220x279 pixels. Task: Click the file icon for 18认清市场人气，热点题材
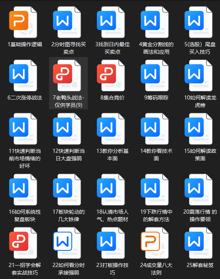(111, 190)
